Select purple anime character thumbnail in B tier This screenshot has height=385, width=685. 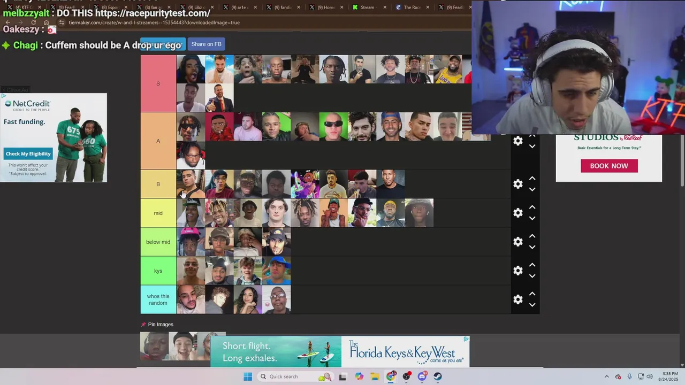305,184
